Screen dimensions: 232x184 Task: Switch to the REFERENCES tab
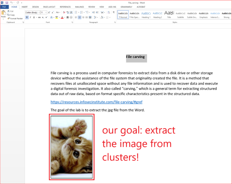tap(65, 7)
